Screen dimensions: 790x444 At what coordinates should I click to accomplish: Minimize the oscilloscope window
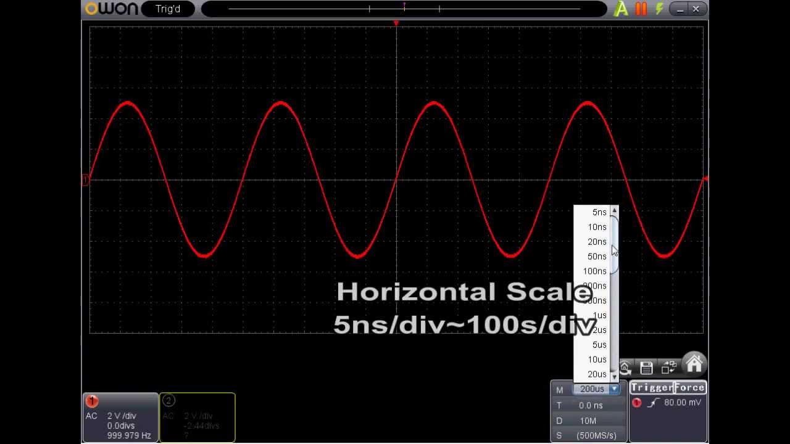point(680,9)
